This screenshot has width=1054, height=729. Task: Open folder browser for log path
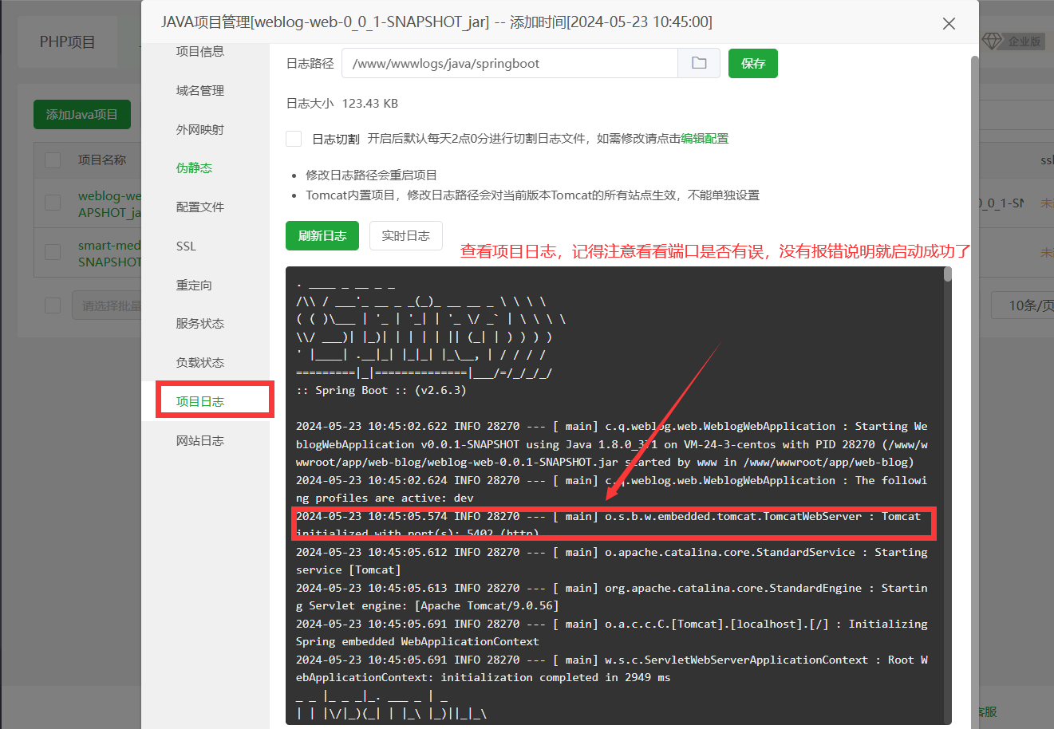click(699, 63)
